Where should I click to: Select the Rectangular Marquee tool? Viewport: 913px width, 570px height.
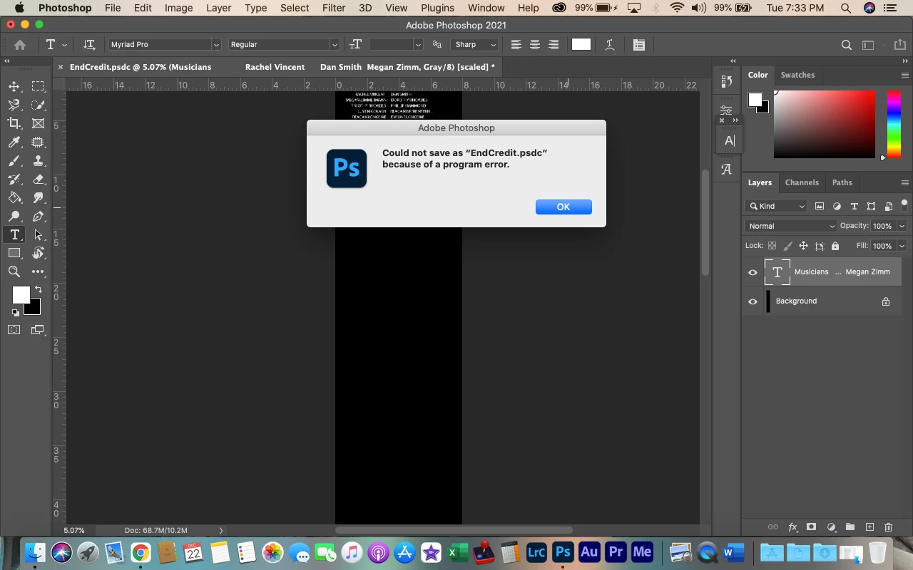click(39, 86)
